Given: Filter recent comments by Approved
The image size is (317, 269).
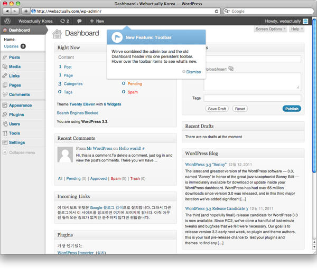Looking at the screenshot, I should (x=98, y=179).
